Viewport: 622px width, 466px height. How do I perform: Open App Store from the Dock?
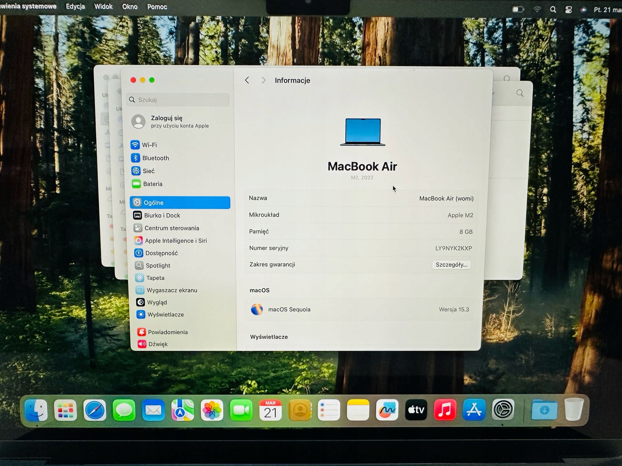(474, 410)
